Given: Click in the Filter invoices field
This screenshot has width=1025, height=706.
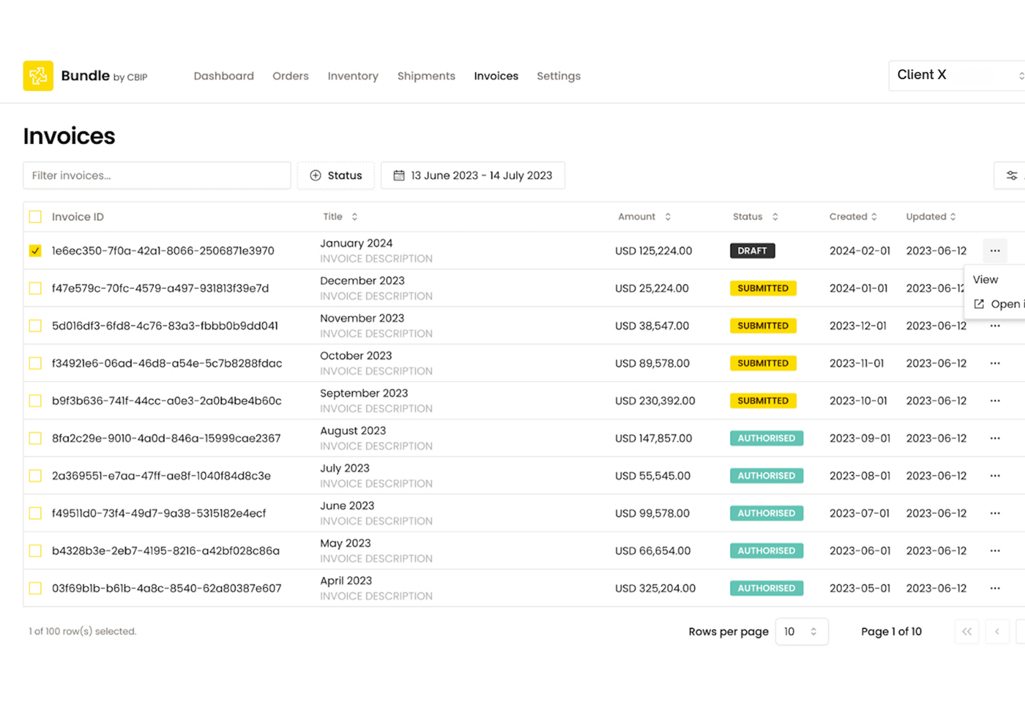Looking at the screenshot, I should click(157, 175).
